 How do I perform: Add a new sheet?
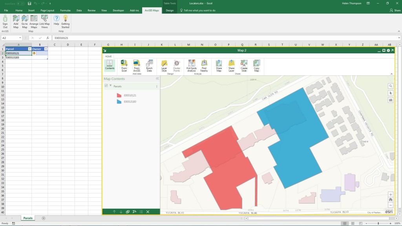(x=43, y=218)
